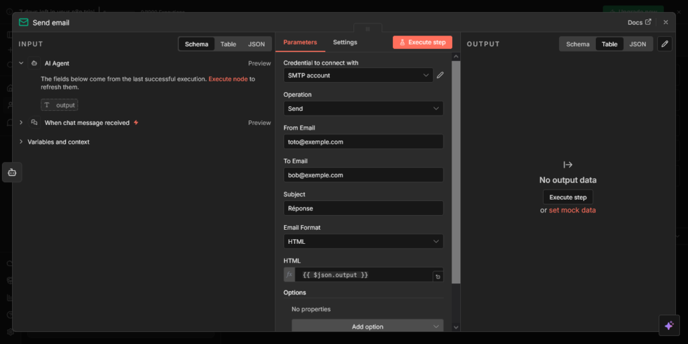Switch Output view to Schema
Screen dimensions: 688x344
(577, 44)
